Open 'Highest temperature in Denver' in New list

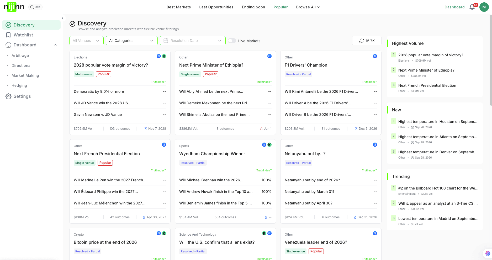pos(438,152)
